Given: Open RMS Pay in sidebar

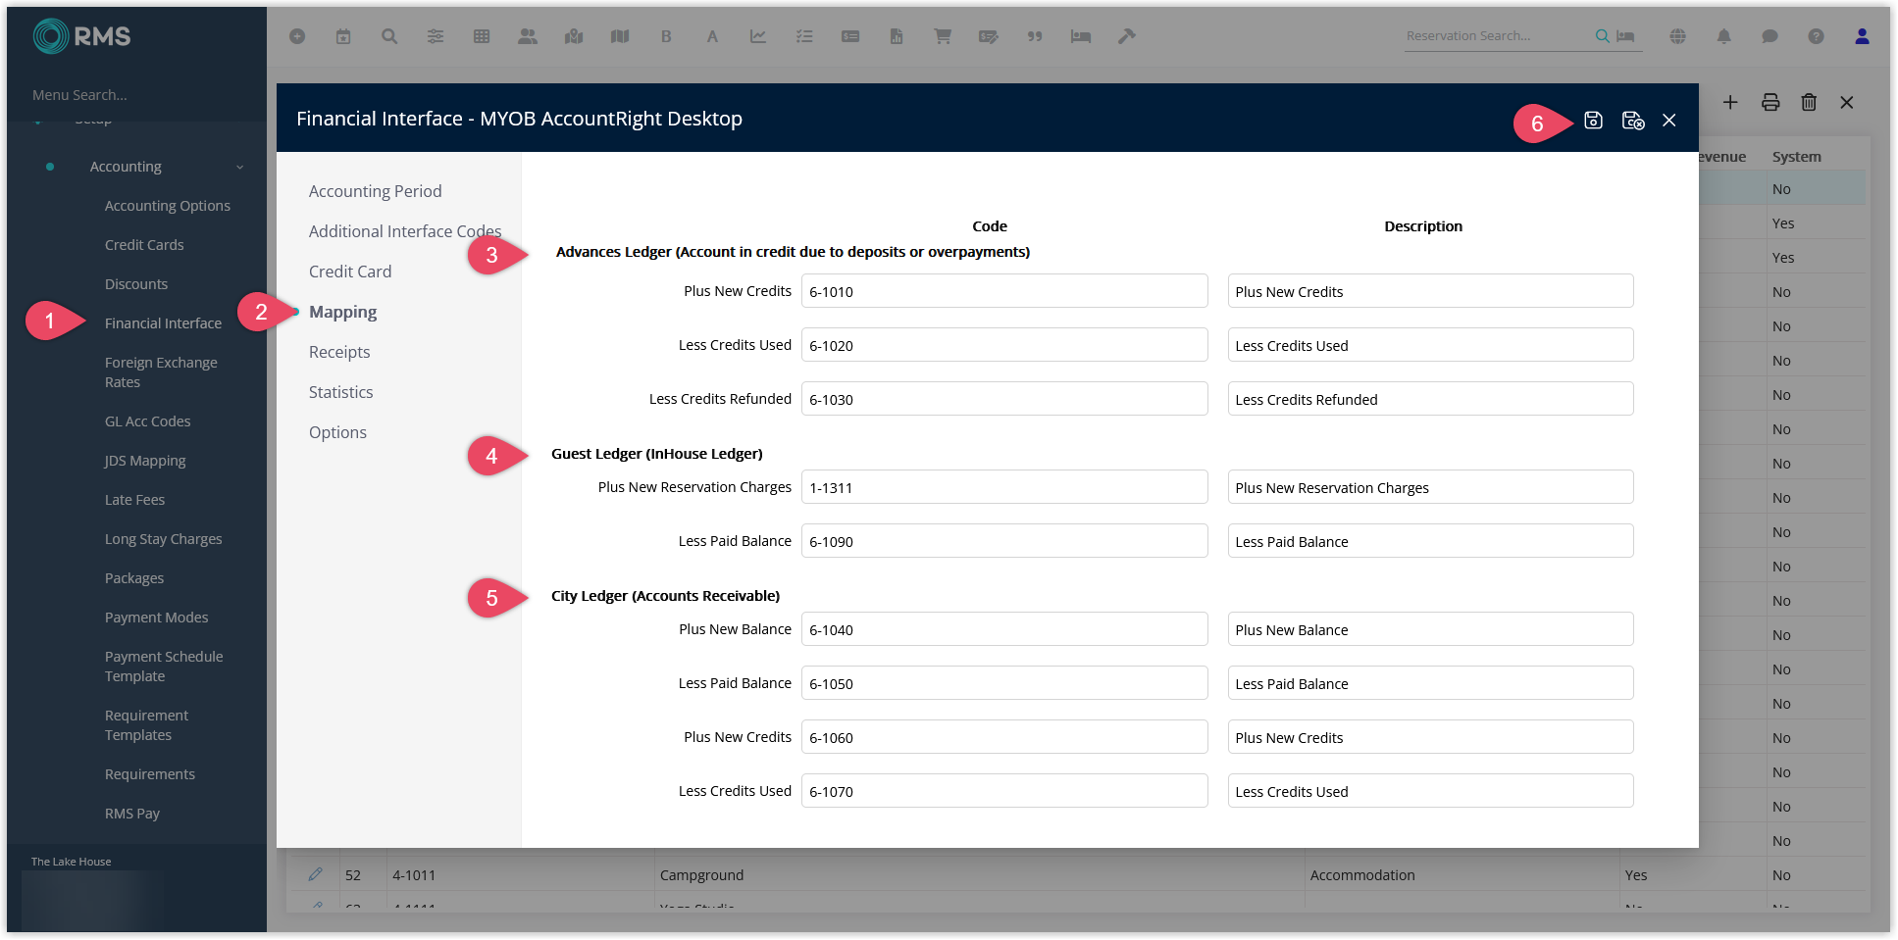Looking at the screenshot, I should coord(132,814).
